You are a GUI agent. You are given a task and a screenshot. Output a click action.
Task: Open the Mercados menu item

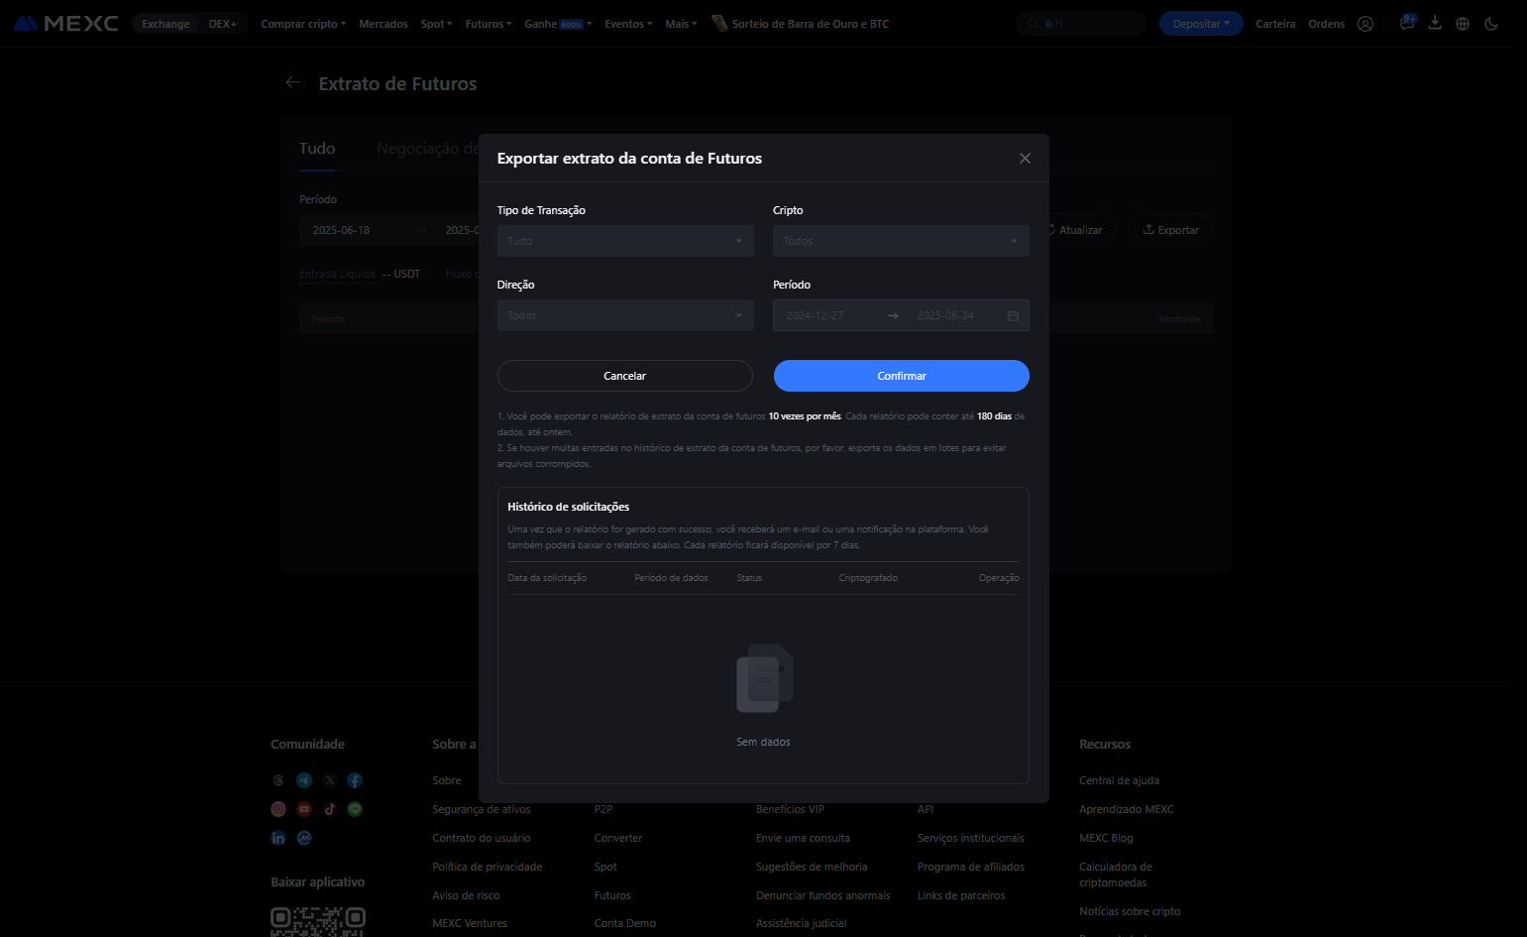(x=383, y=24)
